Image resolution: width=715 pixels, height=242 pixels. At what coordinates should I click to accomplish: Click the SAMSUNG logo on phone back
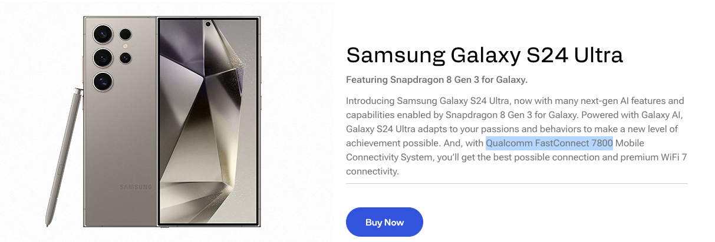[x=136, y=187]
